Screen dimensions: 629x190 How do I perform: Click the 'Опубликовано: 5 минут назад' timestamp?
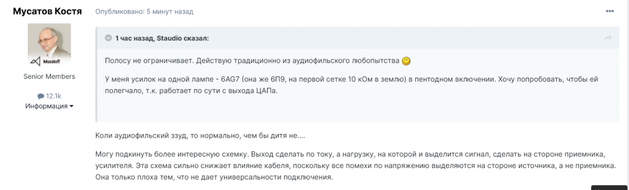(137, 11)
